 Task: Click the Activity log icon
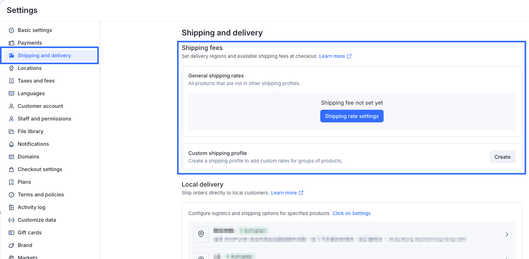click(11, 207)
